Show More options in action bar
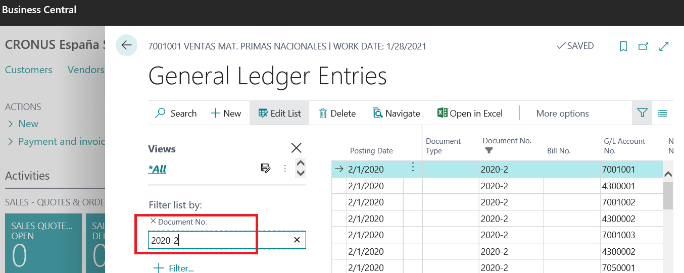 pos(562,114)
